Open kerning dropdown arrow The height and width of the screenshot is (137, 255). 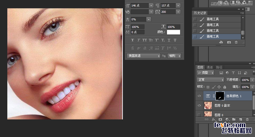pos(151,12)
